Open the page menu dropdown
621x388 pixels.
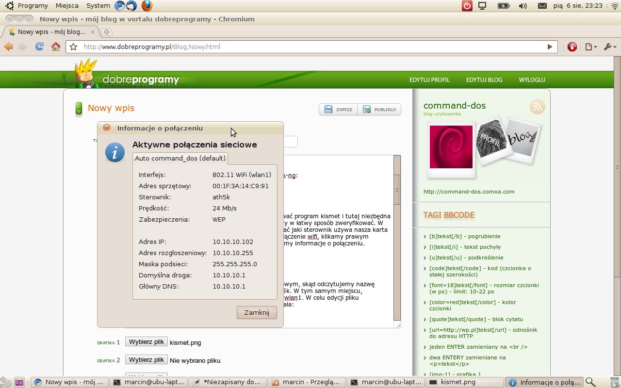pos(591,47)
